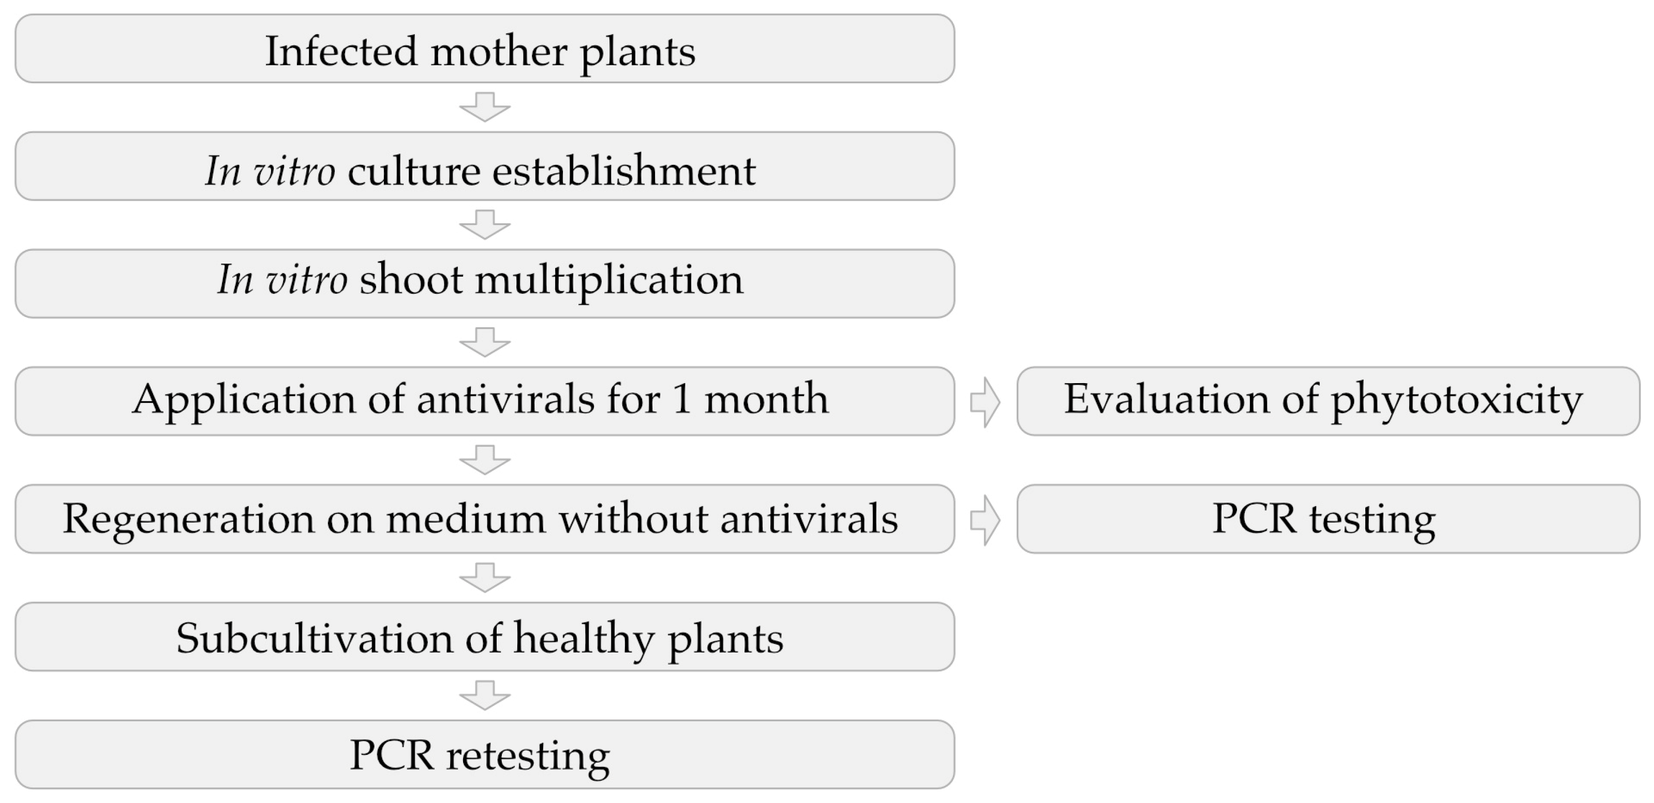Select the arrow above PCR retesting box

485,694
